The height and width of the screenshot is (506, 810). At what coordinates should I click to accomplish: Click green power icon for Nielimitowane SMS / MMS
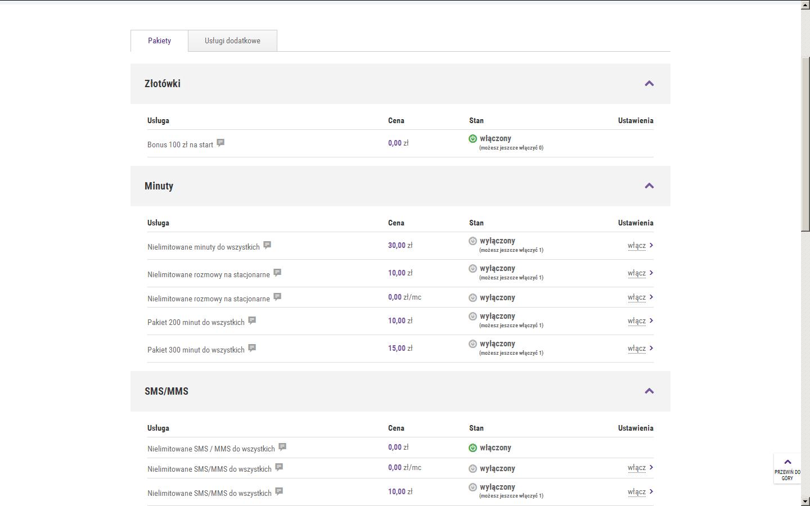click(x=472, y=448)
